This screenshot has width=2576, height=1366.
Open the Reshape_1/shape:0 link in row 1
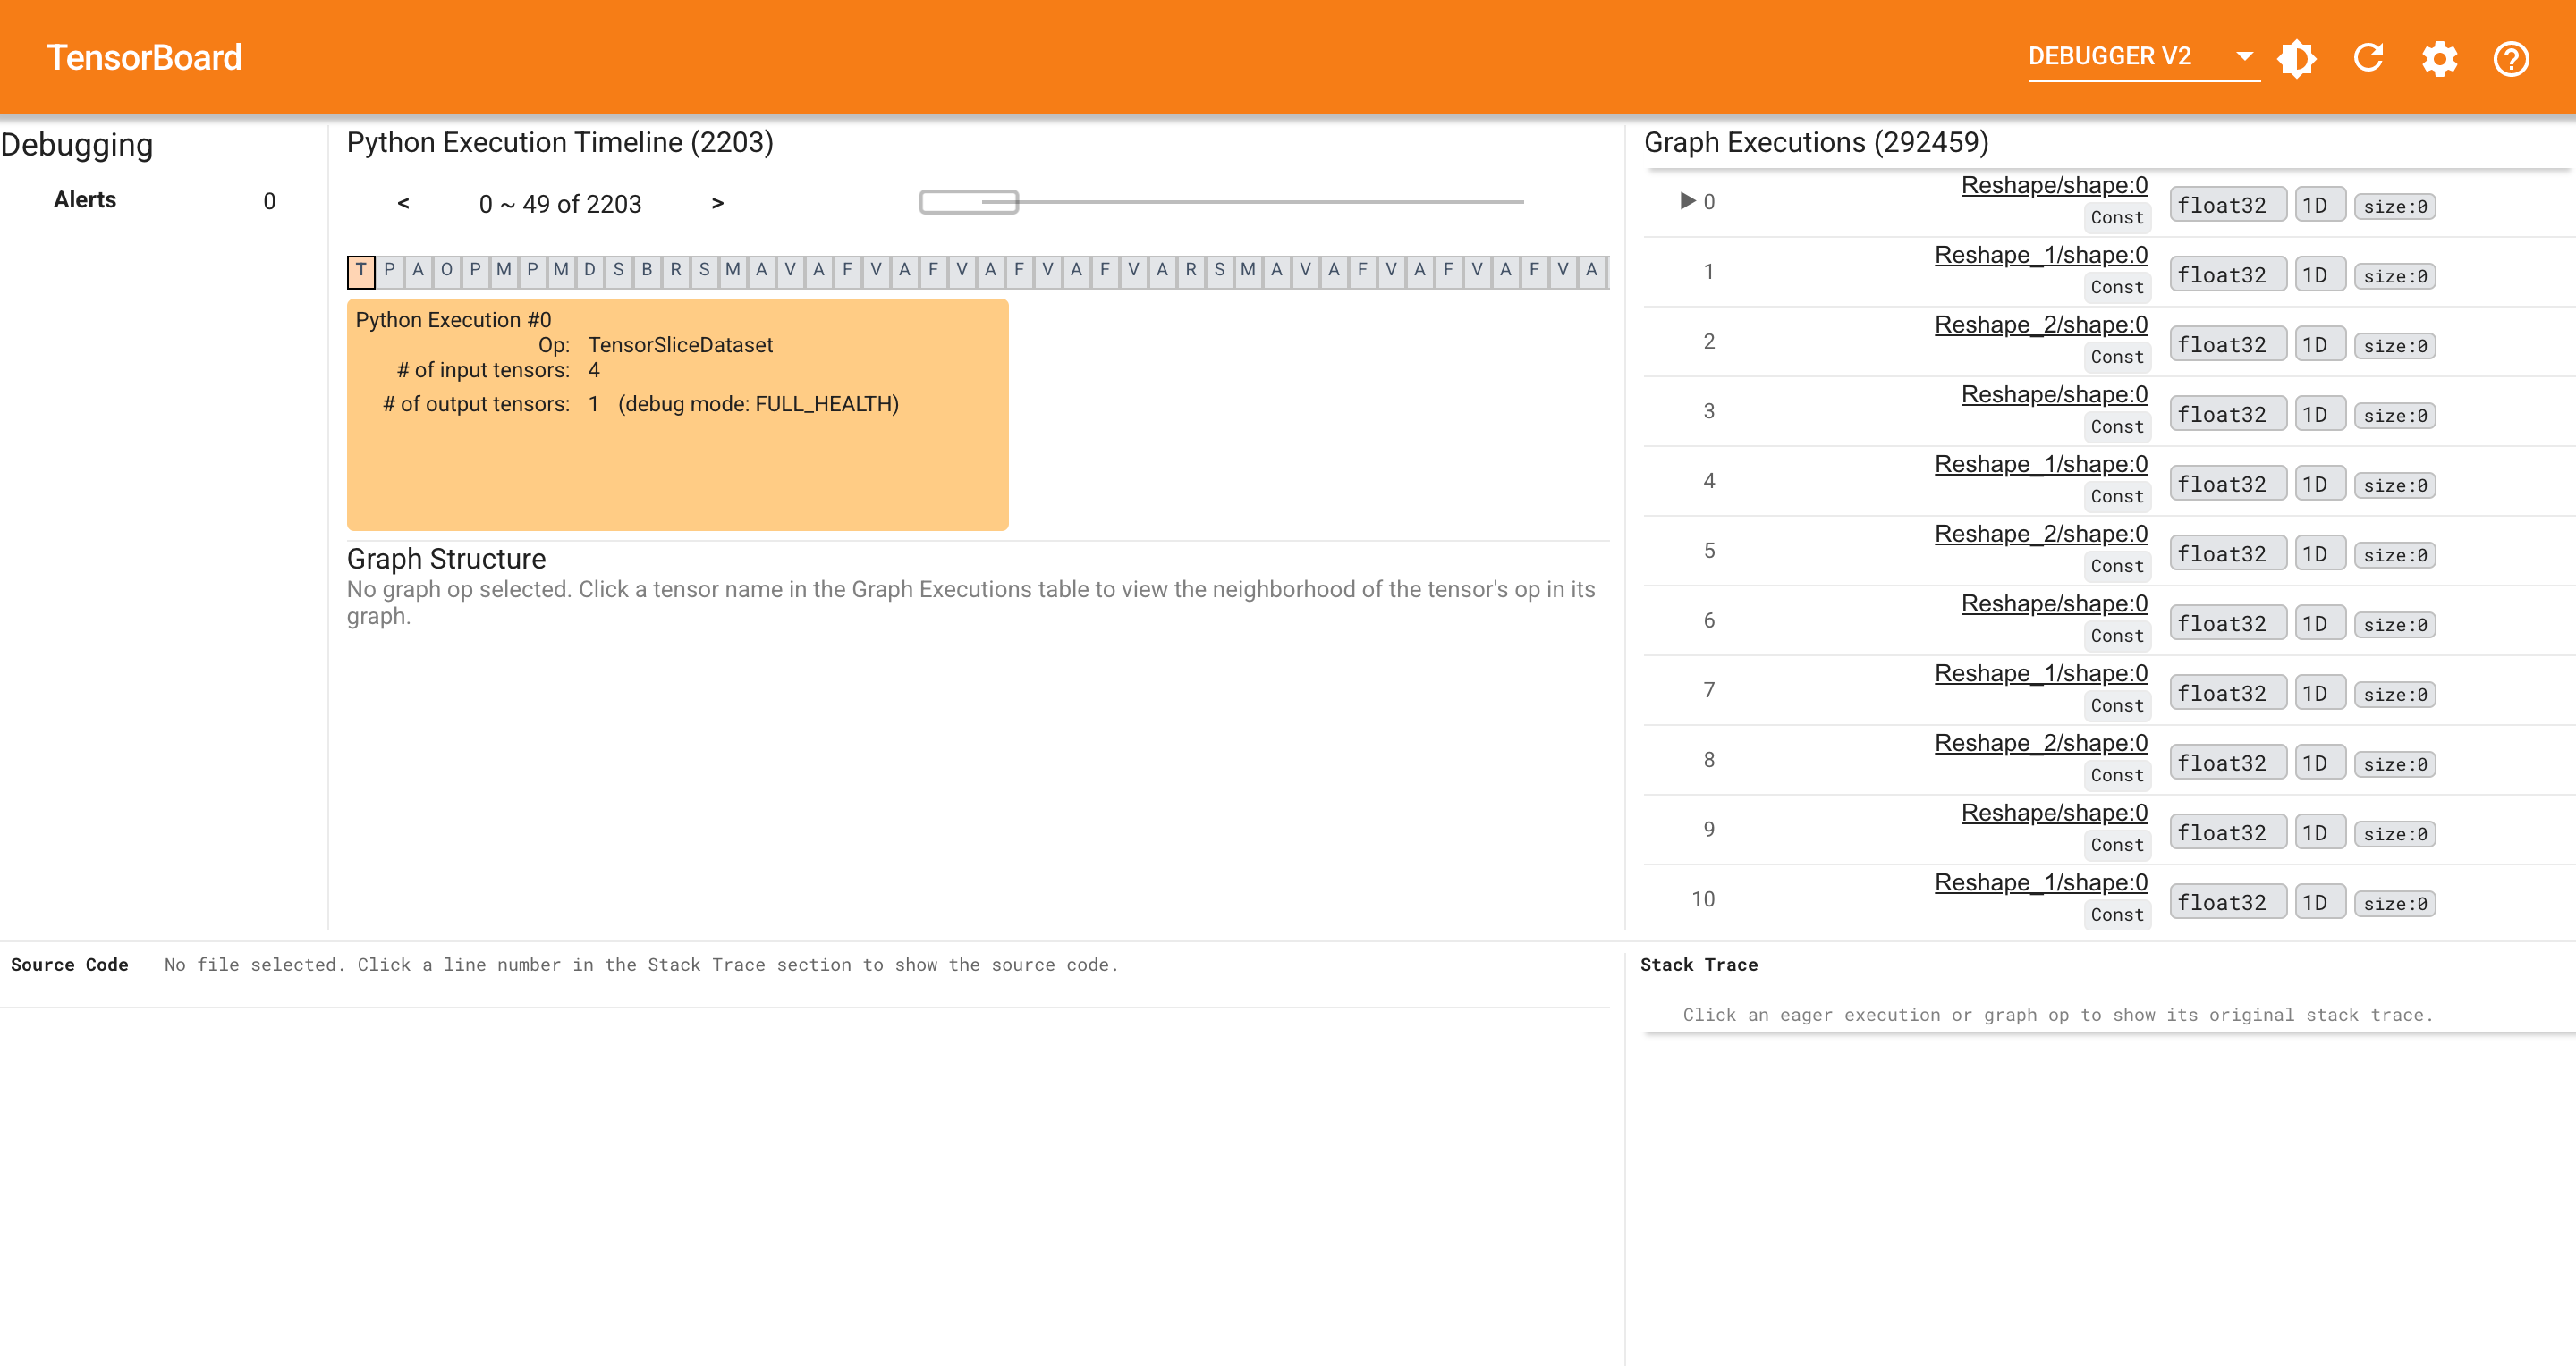tap(2041, 255)
